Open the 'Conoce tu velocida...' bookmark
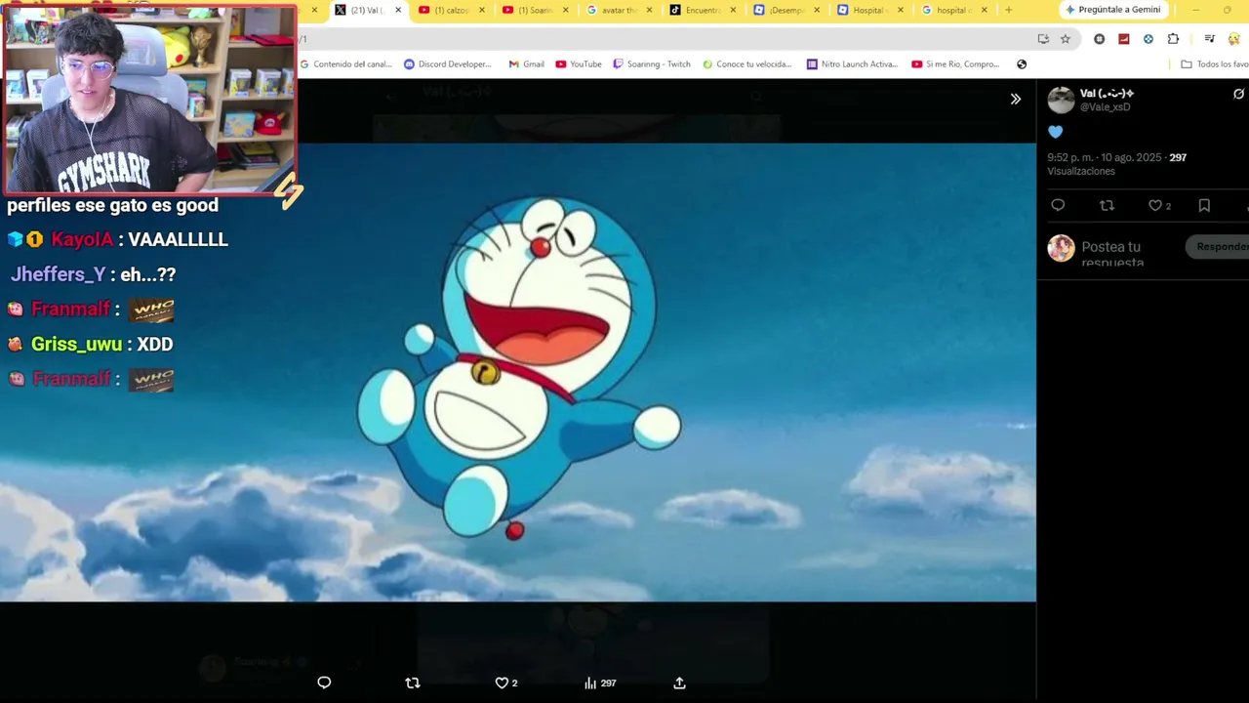1249x703 pixels. coord(747,64)
